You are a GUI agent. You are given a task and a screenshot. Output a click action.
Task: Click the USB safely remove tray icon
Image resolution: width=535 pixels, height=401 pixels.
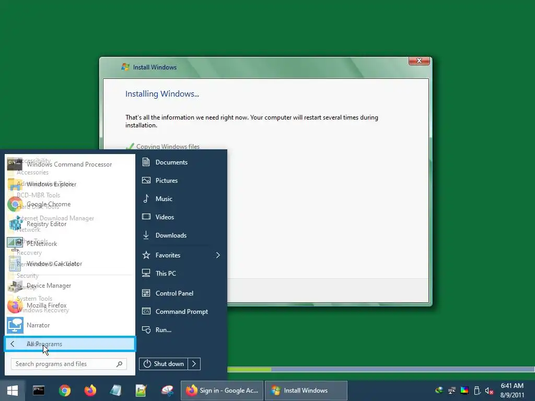pos(478,391)
